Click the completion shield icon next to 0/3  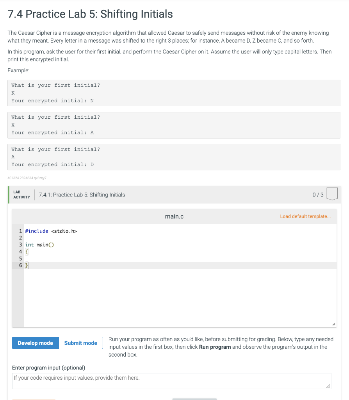click(332, 194)
